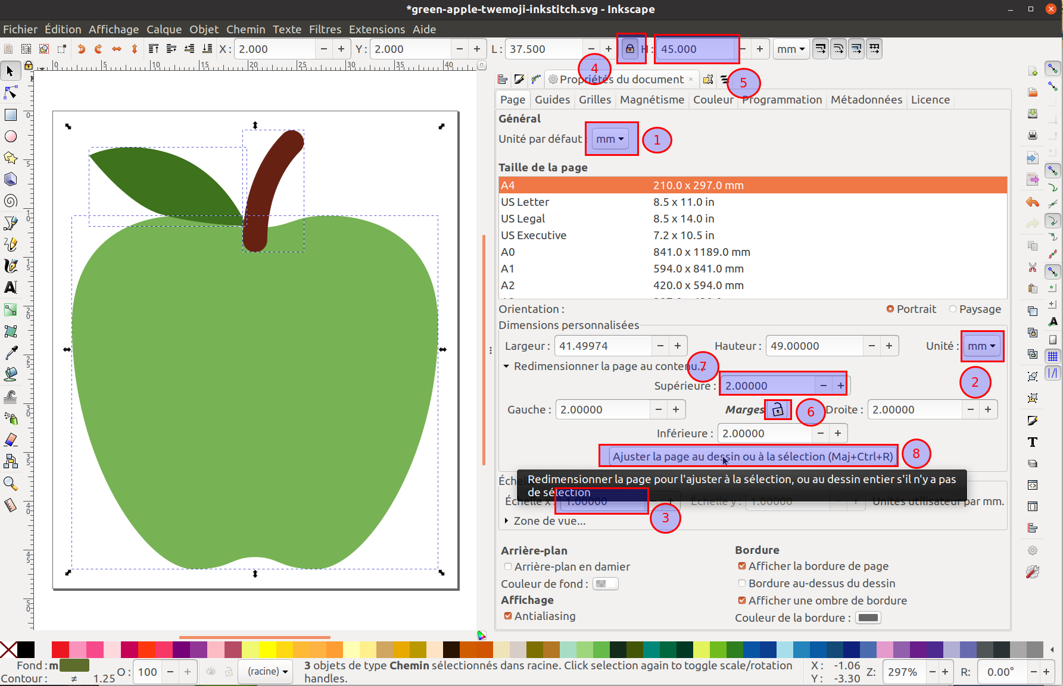Image resolution: width=1063 pixels, height=686 pixels.
Task: Open the Layers dialog icon
Action: [1033, 463]
